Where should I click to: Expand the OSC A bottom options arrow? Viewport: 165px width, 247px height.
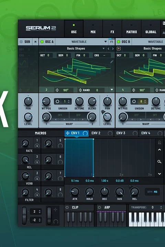click(112, 90)
